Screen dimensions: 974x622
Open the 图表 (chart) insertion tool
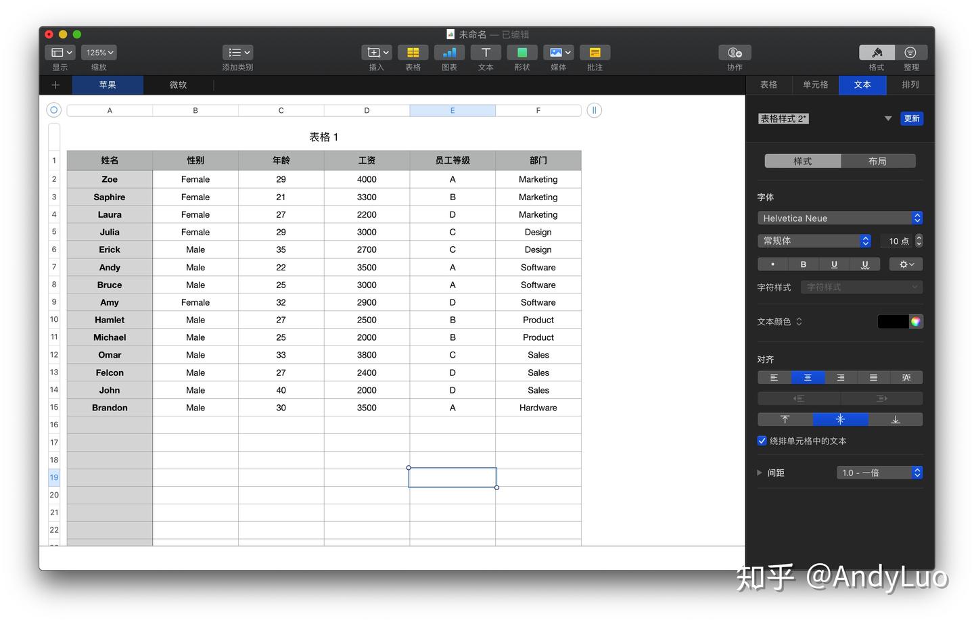[449, 53]
